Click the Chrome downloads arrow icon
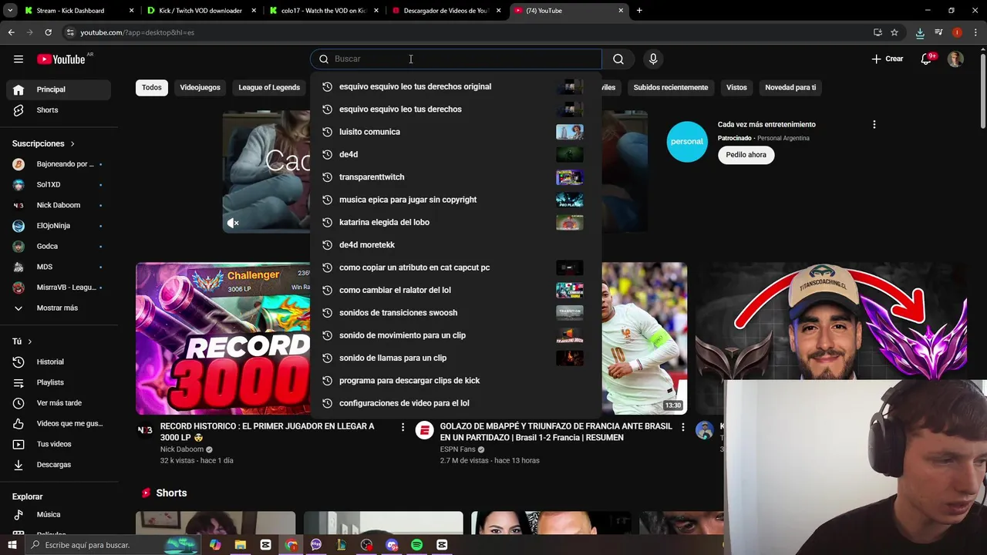The width and height of the screenshot is (987, 555). (x=920, y=32)
